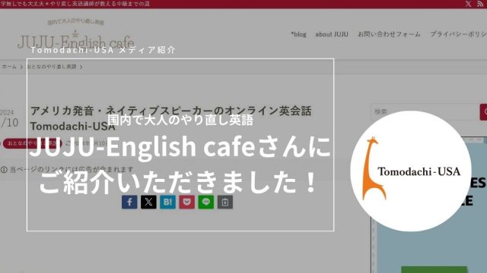Copy the page with the clipboard icon
This screenshot has height=273, width=487.
225,202
